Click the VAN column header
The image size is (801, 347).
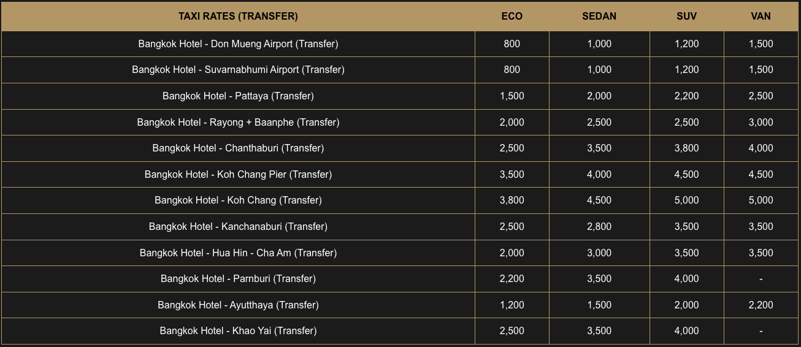point(761,17)
